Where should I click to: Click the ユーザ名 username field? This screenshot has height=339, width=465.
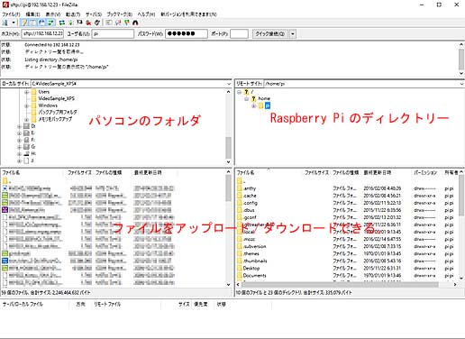click(113, 33)
